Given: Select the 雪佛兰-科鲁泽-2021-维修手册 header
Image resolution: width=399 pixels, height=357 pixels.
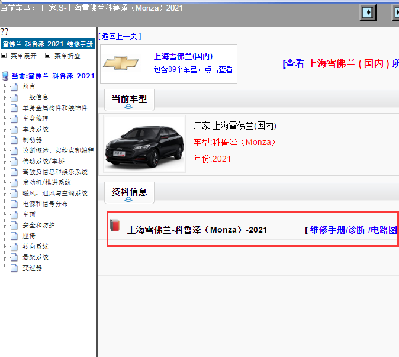Looking at the screenshot, I should (x=48, y=44).
